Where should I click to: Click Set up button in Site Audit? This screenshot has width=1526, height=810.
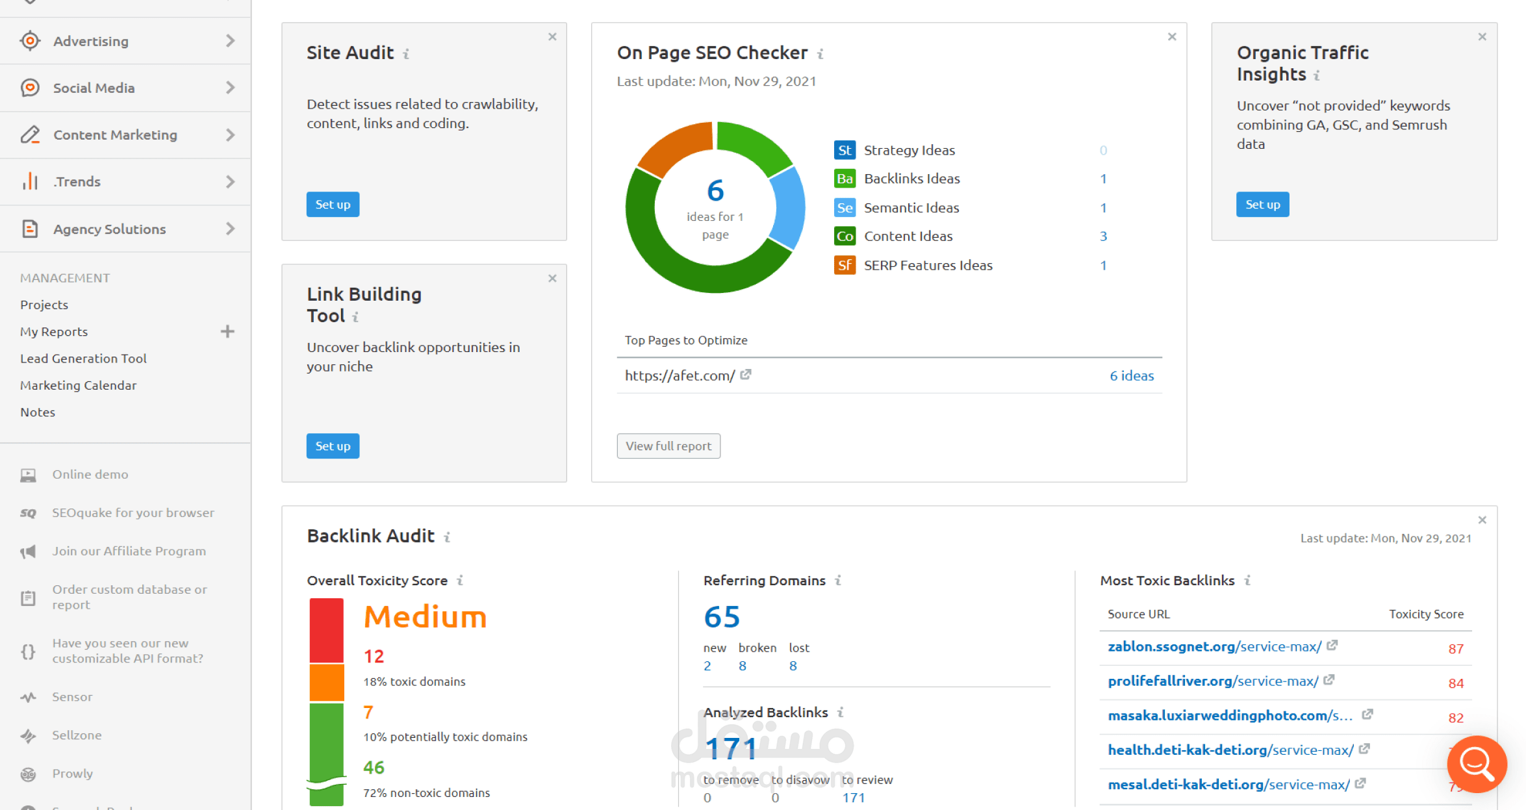333,205
